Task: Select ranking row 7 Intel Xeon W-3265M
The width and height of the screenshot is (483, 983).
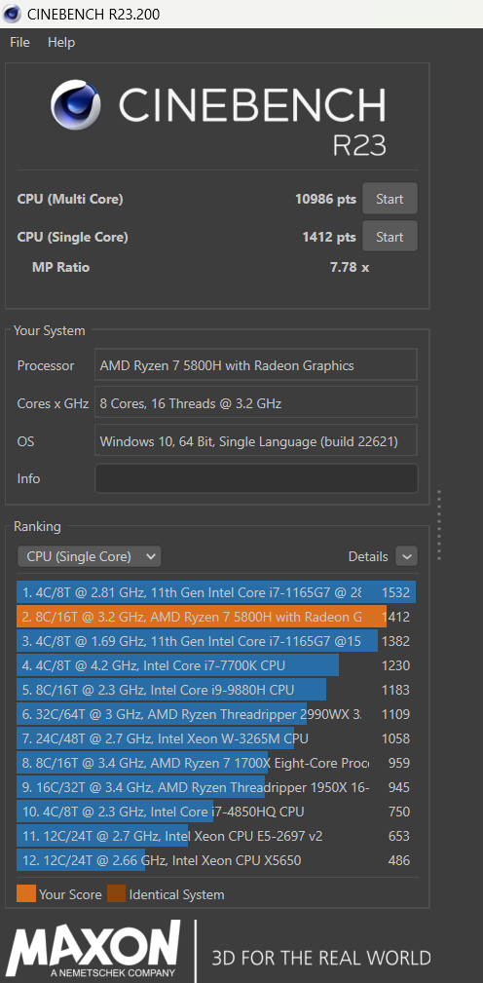Action: click(216, 738)
